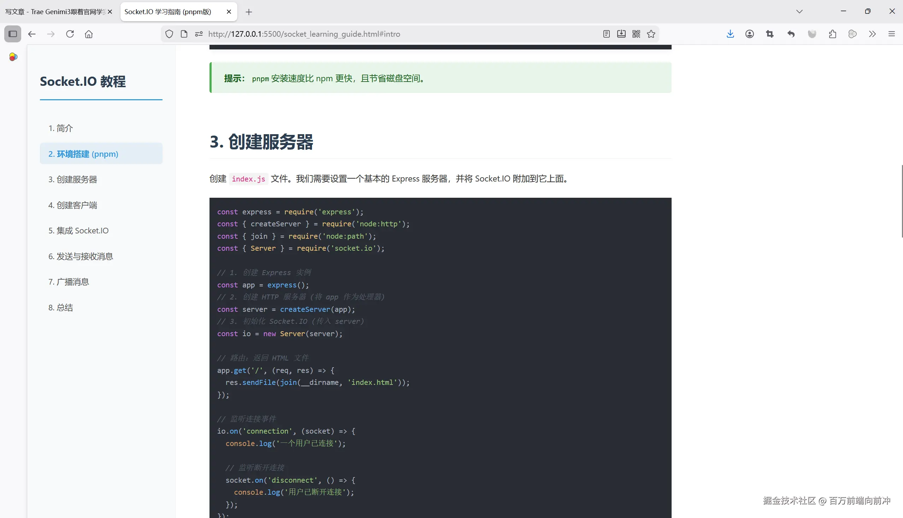Open the Firefox account profile icon
Viewport: 903px width, 518px height.
(749, 34)
